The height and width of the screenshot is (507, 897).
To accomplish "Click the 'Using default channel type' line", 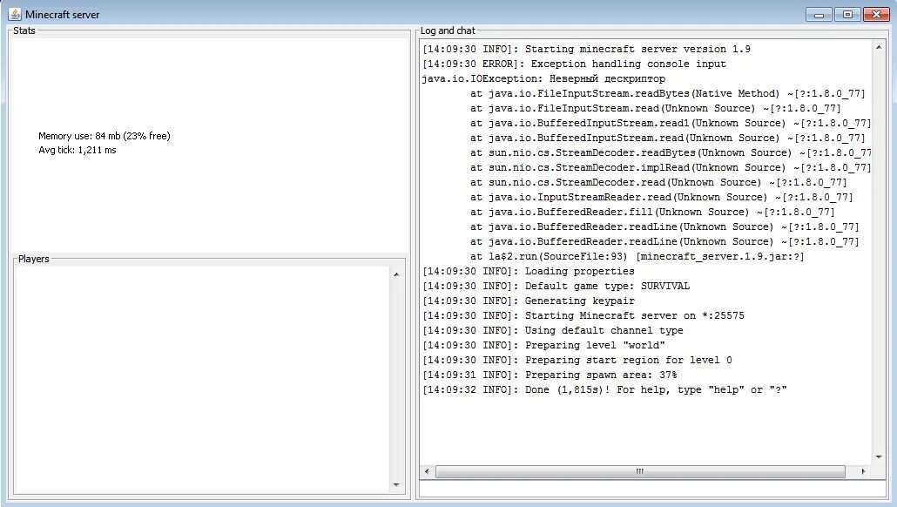I will [x=553, y=331].
